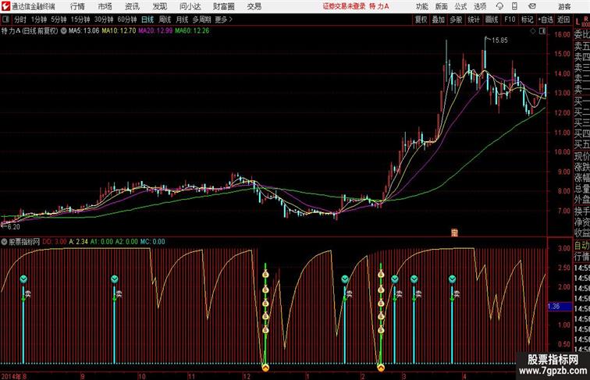The height and width of the screenshot is (380, 590).
Task: Click the 统计 toolbar button
Action: [474, 20]
